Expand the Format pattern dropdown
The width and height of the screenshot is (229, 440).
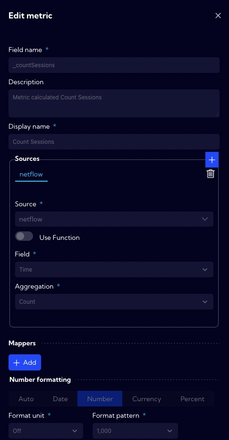(135, 431)
